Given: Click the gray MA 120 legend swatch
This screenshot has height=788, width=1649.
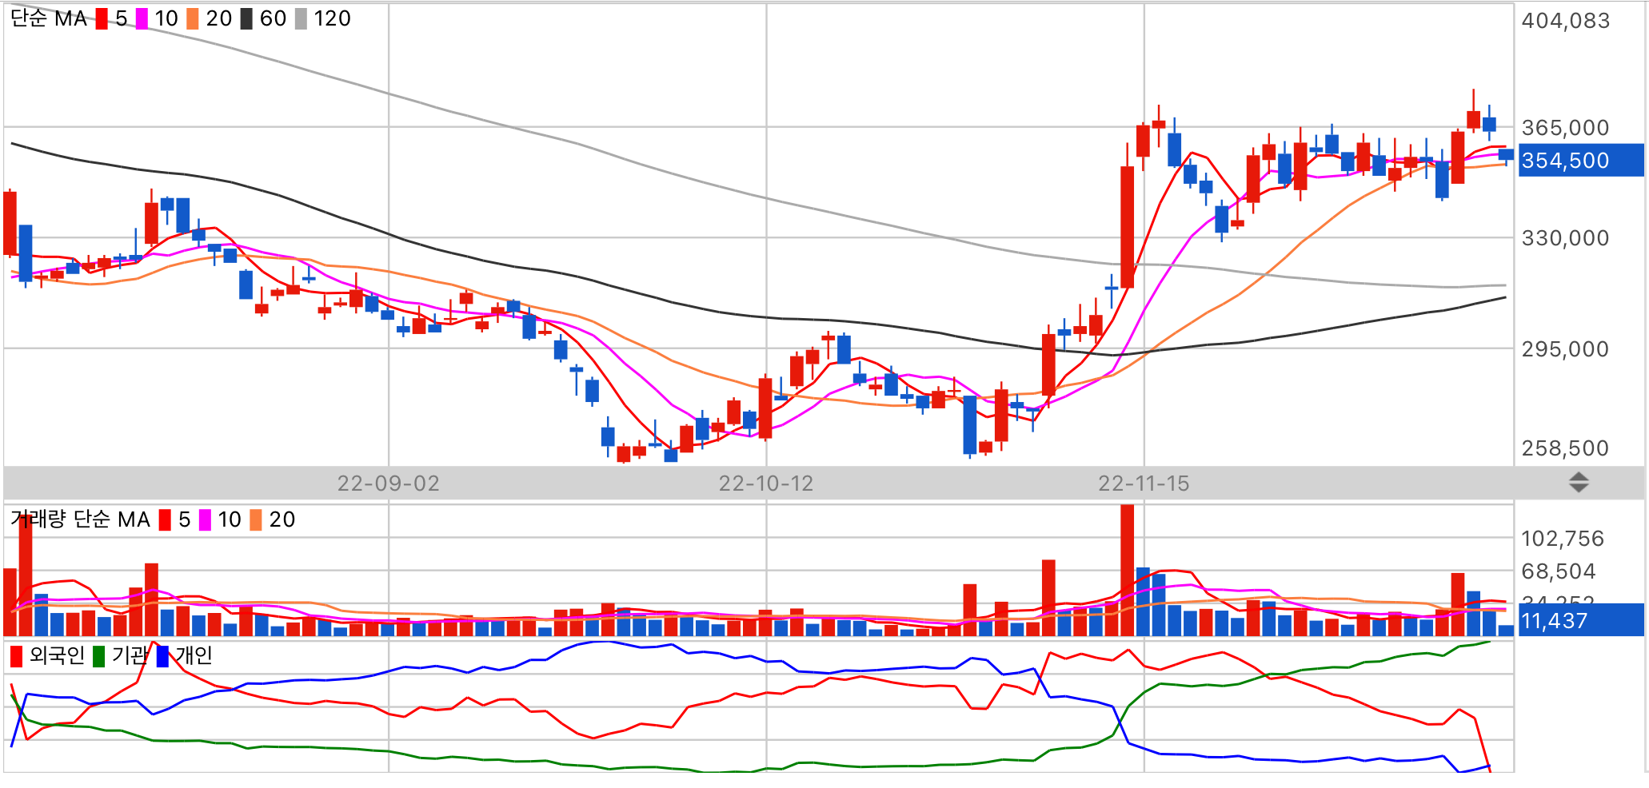Looking at the screenshot, I should pos(301,19).
